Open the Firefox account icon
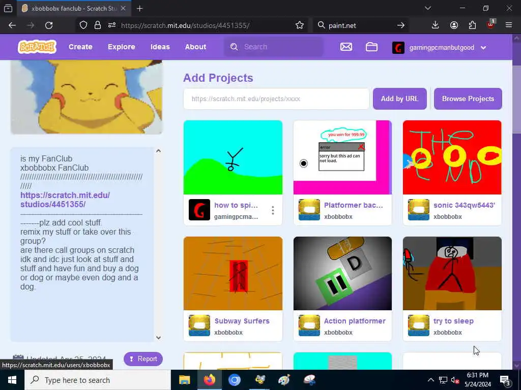The width and height of the screenshot is (521, 390). coord(454,25)
